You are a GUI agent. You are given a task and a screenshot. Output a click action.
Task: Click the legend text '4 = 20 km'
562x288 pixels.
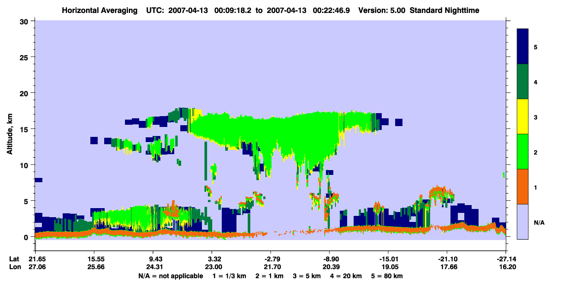346,276
